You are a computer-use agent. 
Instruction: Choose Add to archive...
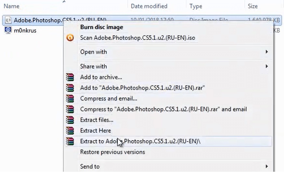pos(101,77)
